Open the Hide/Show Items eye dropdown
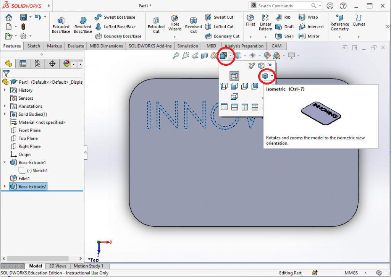Image resolution: width=391 pixels, height=277 pixels. (x=254, y=56)
